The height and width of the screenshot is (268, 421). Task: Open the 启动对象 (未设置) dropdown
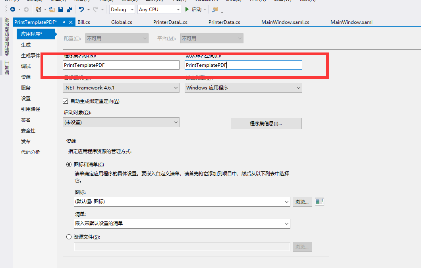[x=121, y=122]
